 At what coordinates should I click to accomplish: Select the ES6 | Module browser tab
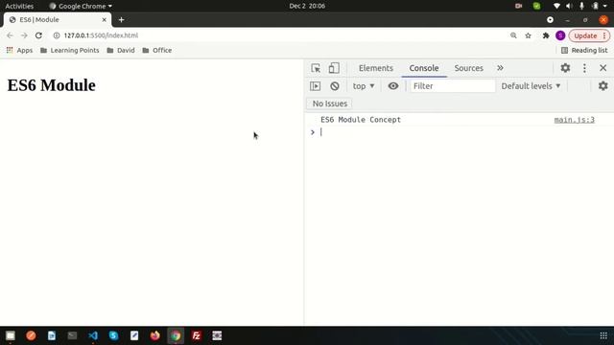click(58, 19)
